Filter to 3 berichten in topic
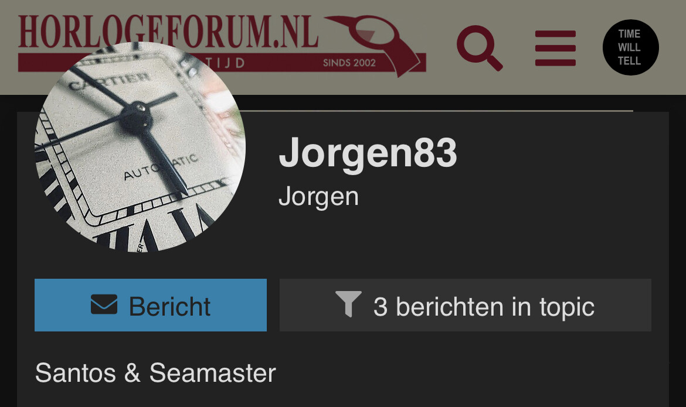686x407 pixels. (x=466, y=305)
